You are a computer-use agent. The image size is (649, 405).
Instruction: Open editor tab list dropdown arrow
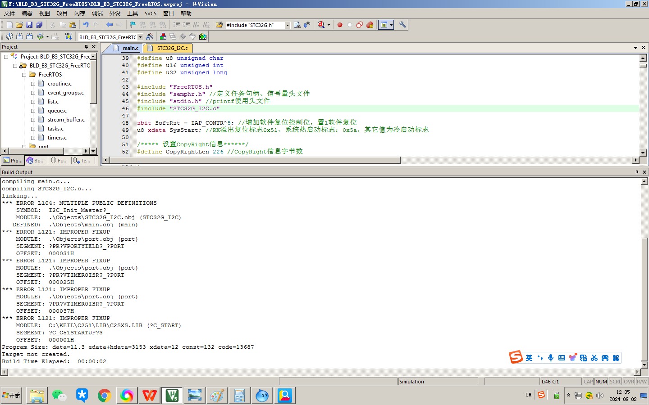coord(636,48)
